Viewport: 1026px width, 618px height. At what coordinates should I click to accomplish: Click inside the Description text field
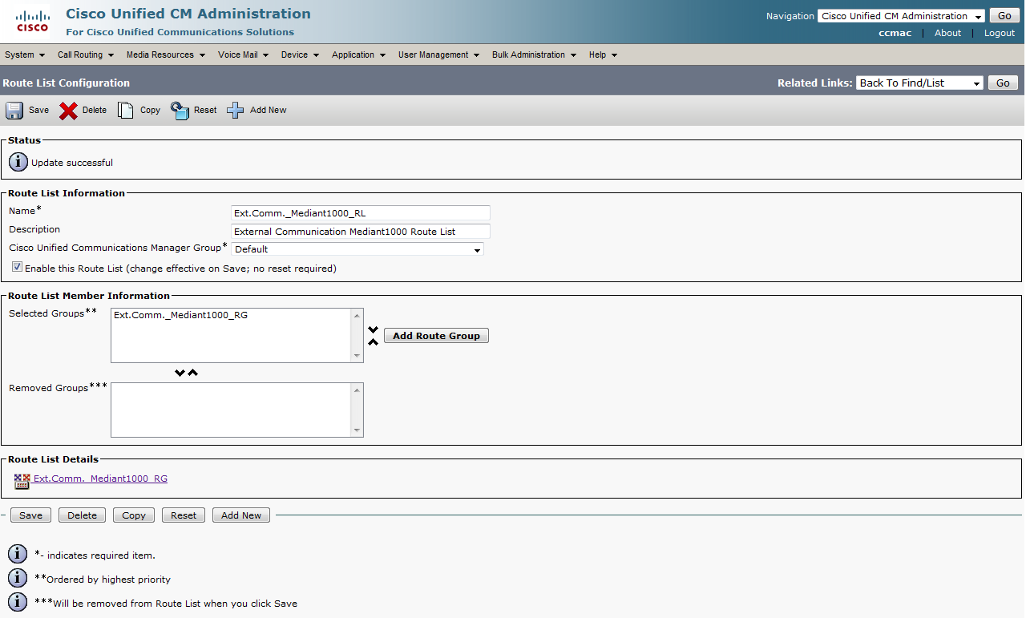click(x=360, y=232)
